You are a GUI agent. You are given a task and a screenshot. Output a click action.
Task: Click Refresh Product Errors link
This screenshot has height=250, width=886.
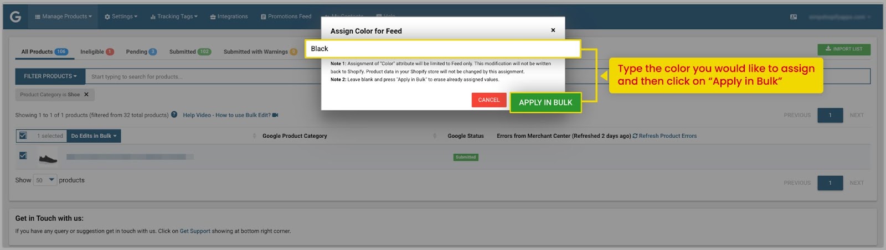[x=664, y=136]
